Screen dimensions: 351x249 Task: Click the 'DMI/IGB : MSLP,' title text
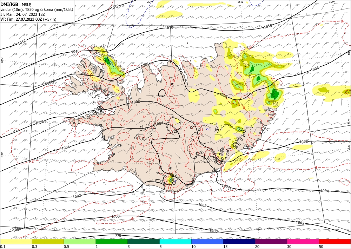pos(16,5)
